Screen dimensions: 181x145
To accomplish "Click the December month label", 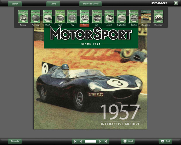I will (158, 25).
